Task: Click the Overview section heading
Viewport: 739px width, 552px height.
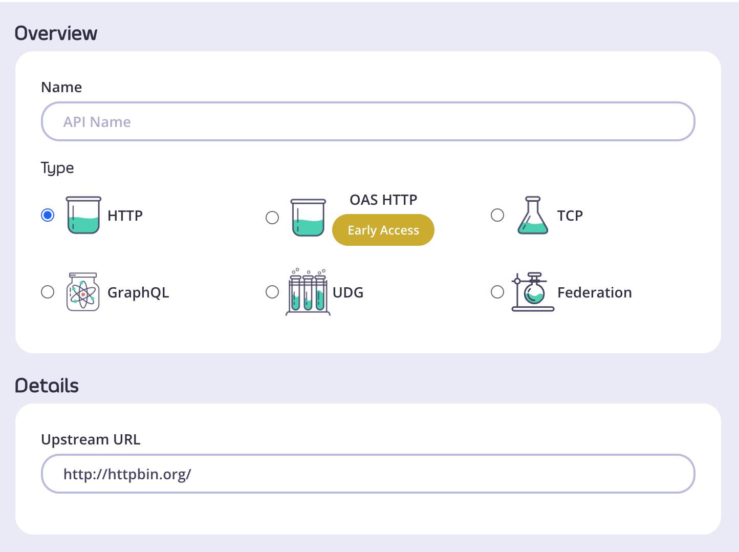Action: click(x=56, y=32)
